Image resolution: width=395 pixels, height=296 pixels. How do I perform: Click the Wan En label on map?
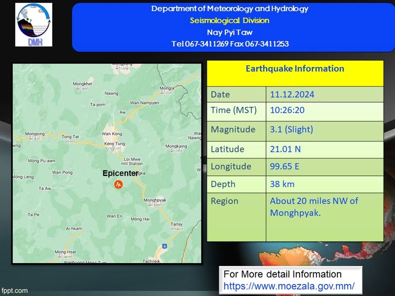[114, 216]
